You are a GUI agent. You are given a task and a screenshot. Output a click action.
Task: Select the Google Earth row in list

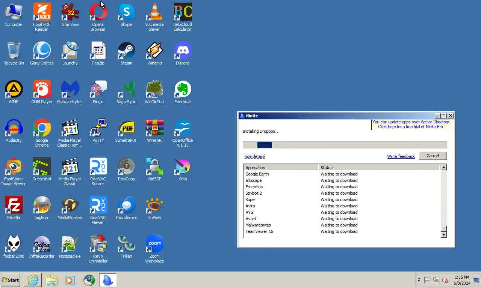pyautogui.click(x=342, y=174)
